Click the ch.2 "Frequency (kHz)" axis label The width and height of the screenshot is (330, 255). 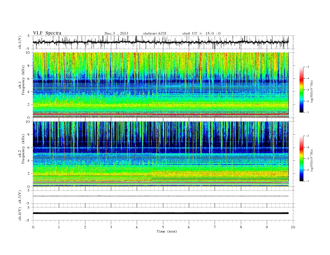[x=23, y=148]
